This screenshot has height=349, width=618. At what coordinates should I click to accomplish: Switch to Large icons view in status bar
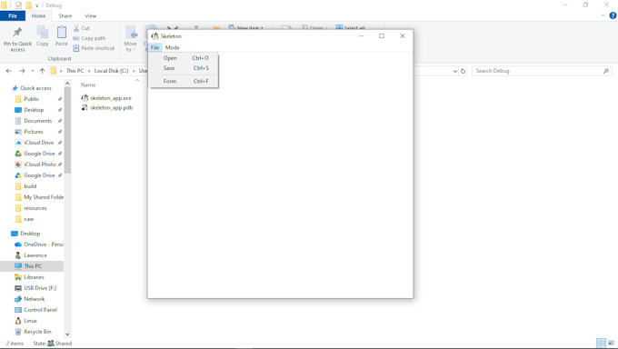(612, 343)
